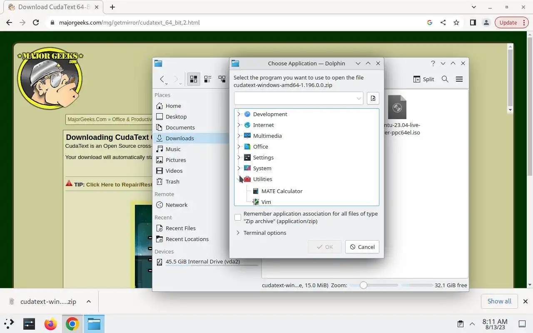Click the Dolphin back navigation arrow
Image resolution: width=533 pixels, height=333 pixels.
click(162, 79)
